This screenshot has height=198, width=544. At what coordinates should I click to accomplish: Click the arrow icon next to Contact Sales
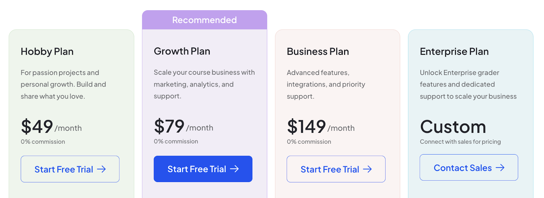pyautogui.click(x=500, y=167)
